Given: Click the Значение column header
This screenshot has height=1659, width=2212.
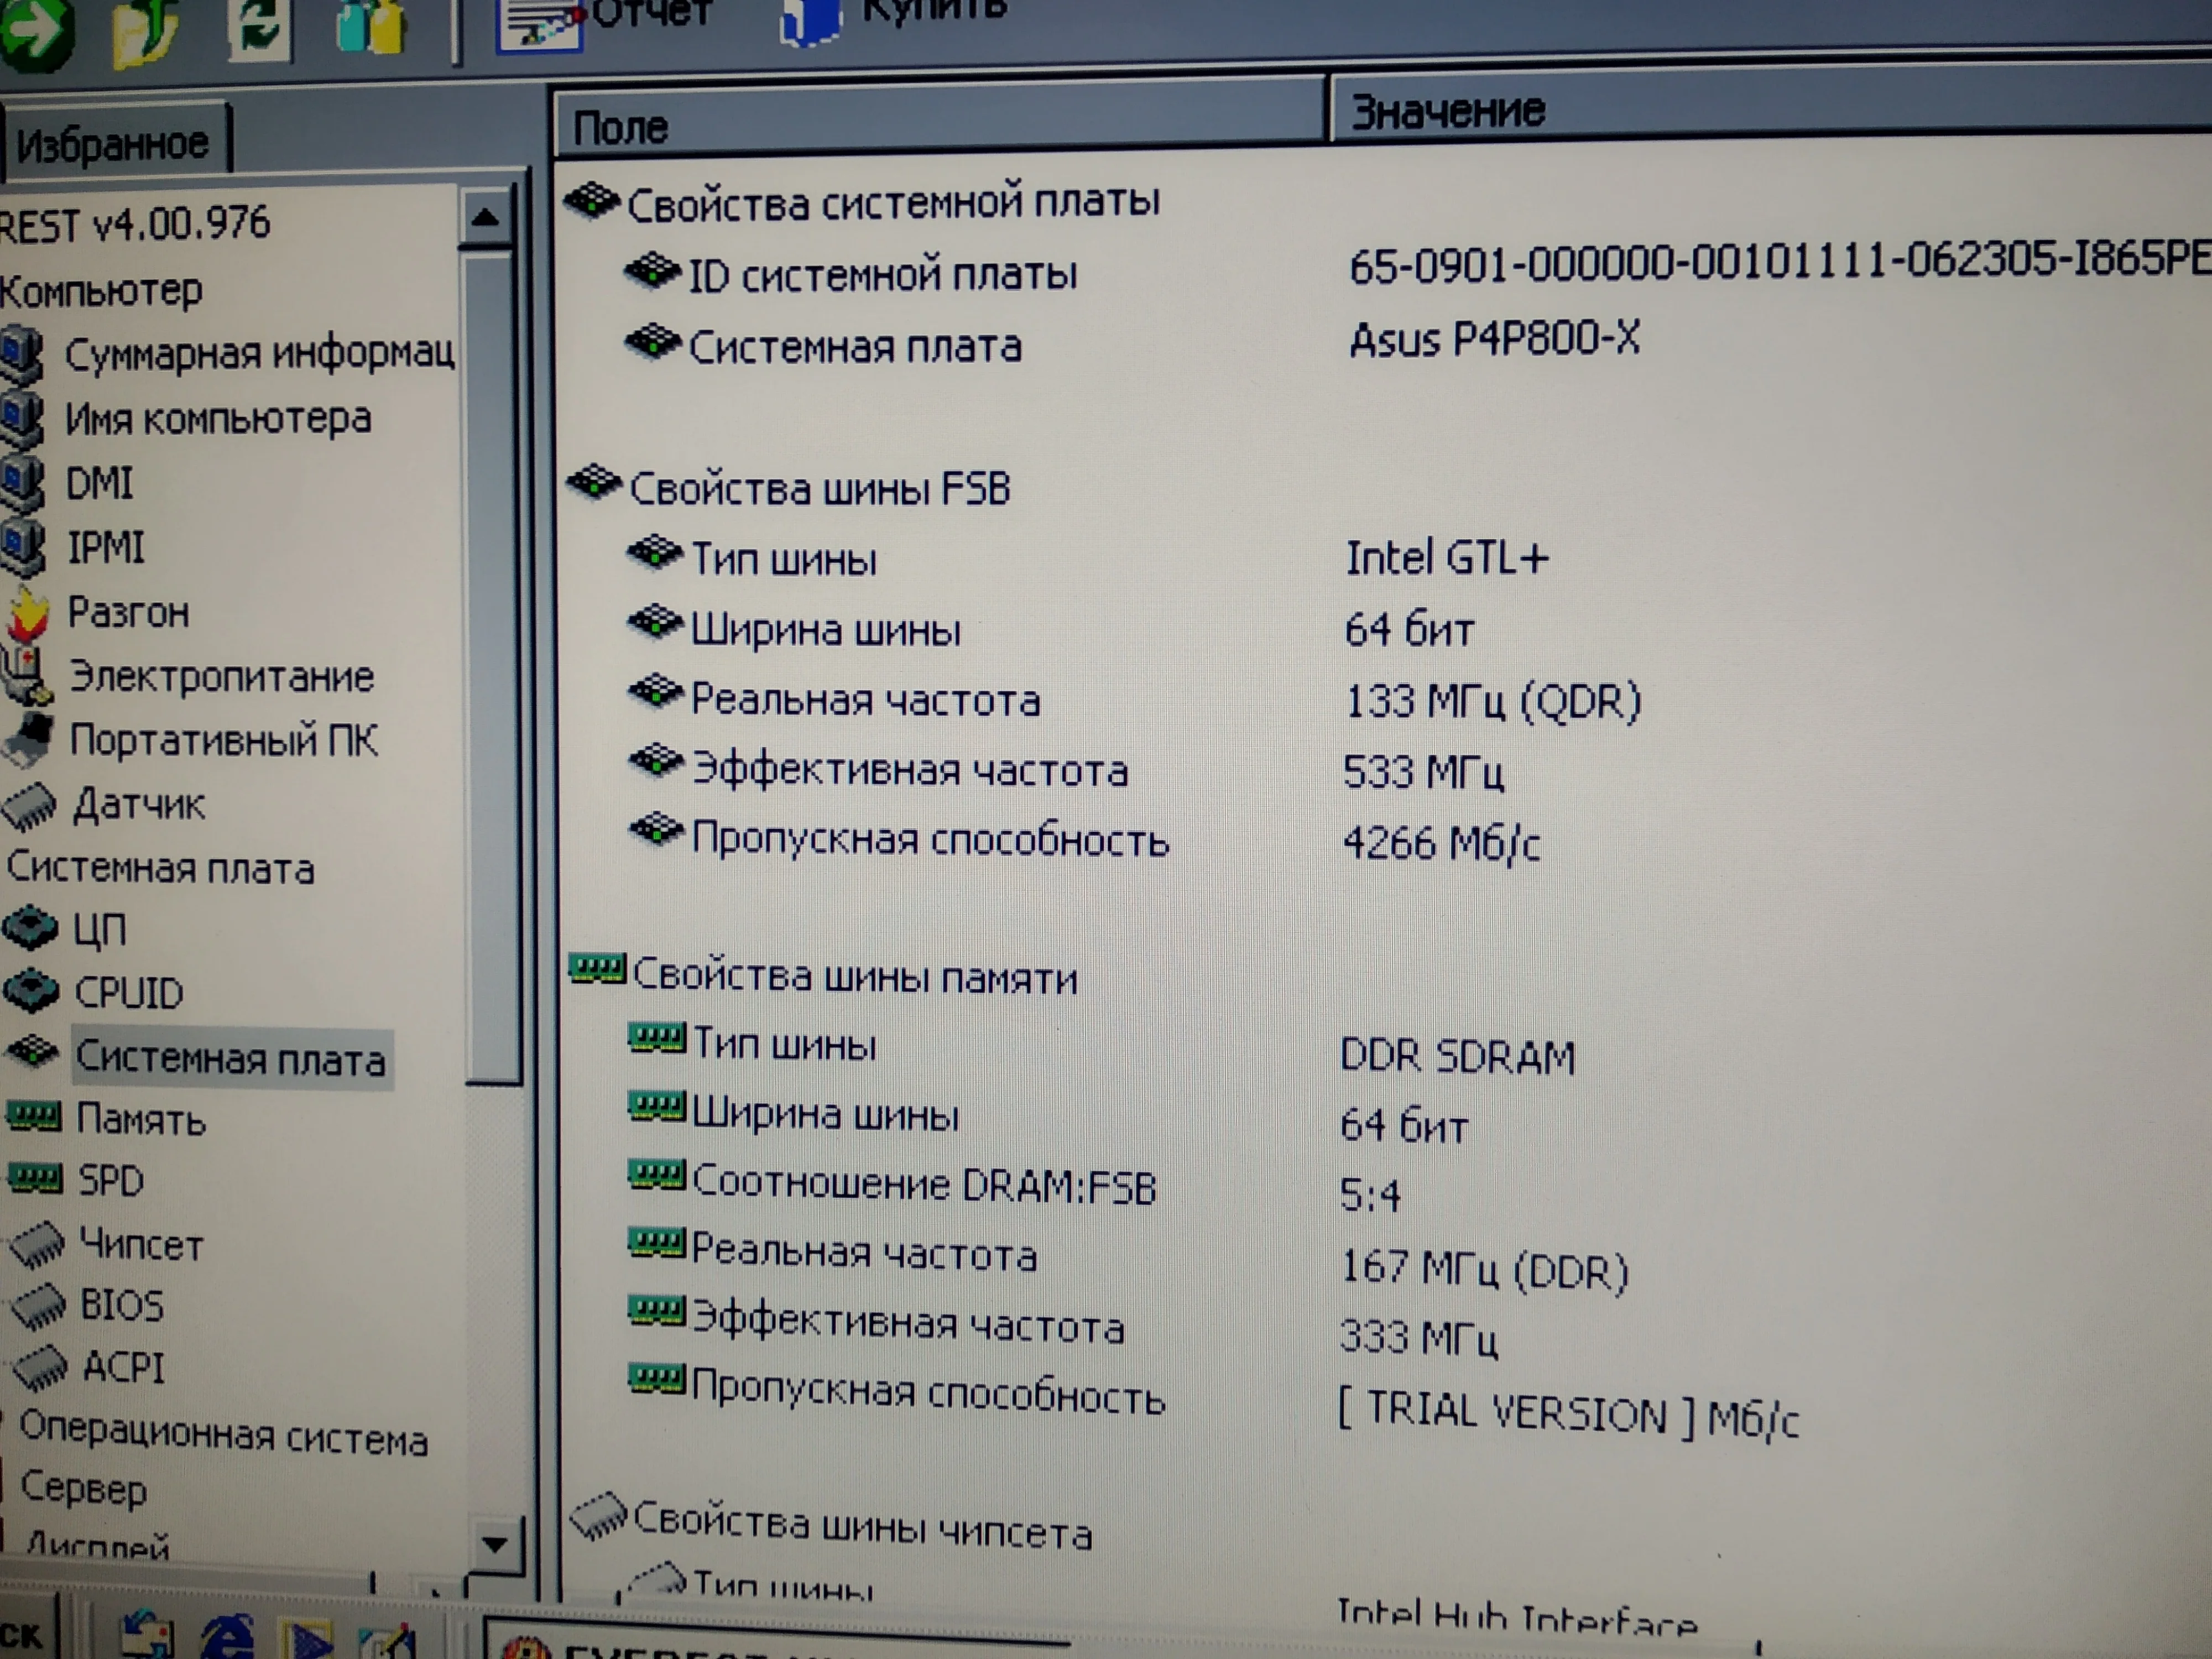Looking at the screenshot, I should 1448,111.
